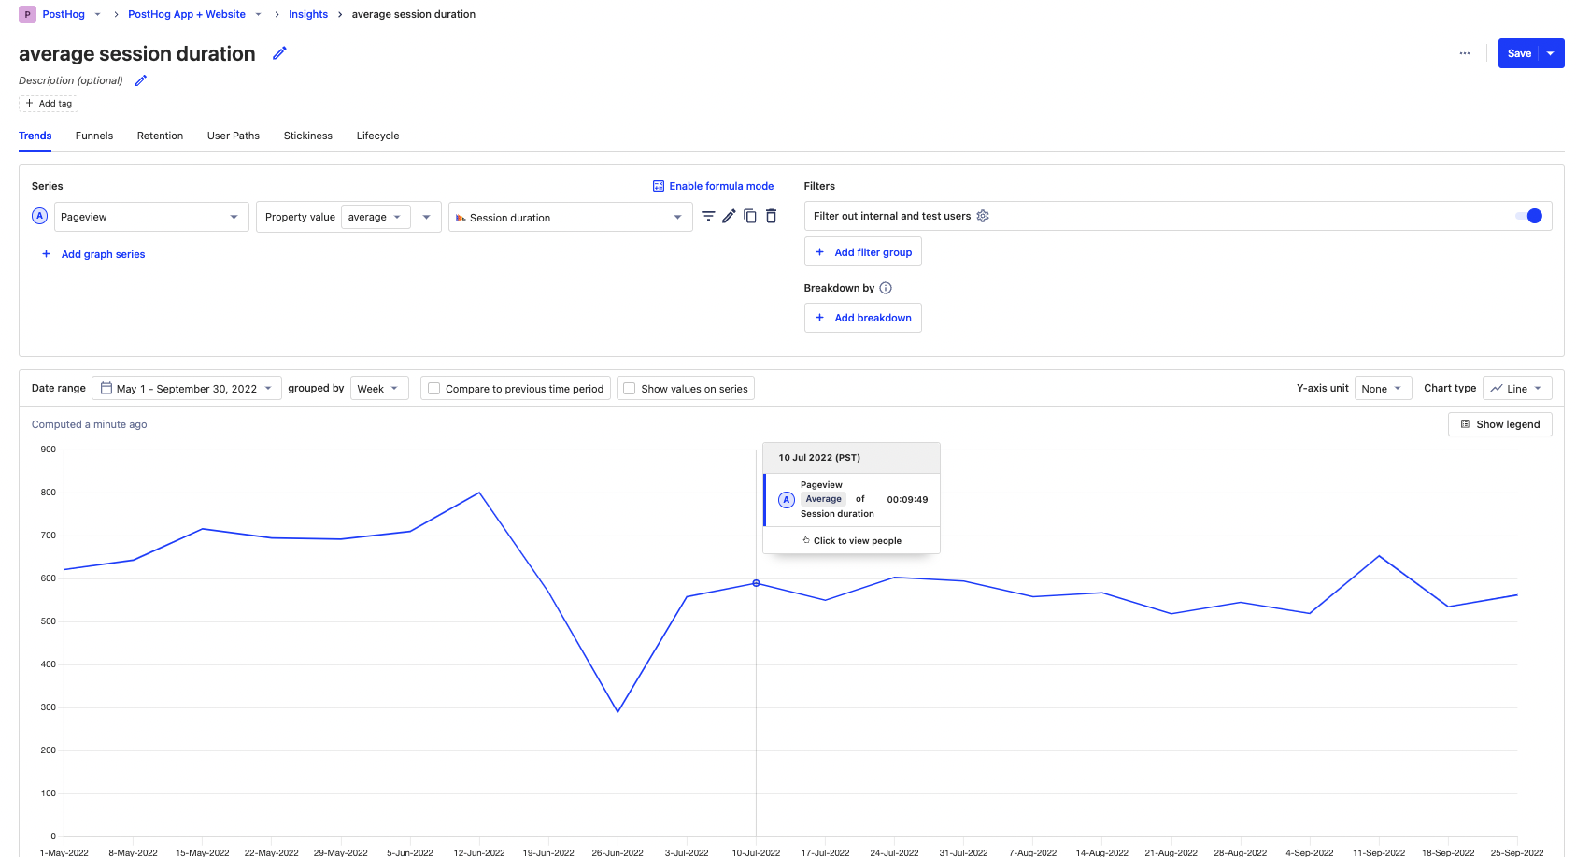Open series filter icon for Pageview
Screen dimensions: 1576x857
[708, 217]
